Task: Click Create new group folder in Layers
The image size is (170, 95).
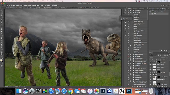Action: tap(162, 86)
